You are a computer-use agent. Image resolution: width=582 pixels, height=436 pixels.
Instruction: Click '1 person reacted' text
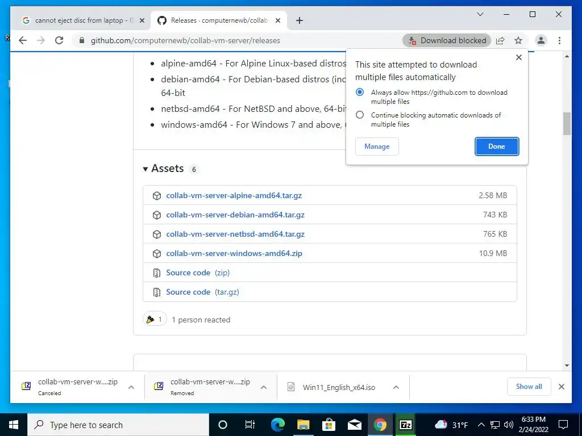click(x=201, y=320)
